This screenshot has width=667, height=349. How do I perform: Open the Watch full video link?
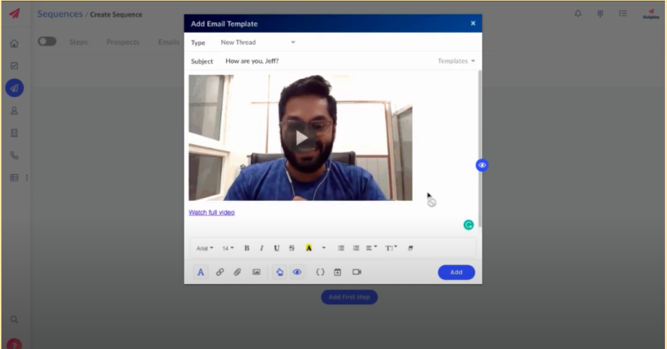[211, 213]
